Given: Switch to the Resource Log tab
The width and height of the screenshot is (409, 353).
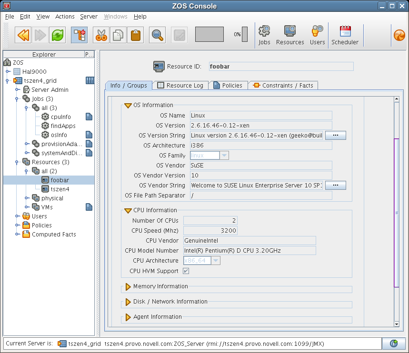Looking at the screenshot, I should click(180, 86).
